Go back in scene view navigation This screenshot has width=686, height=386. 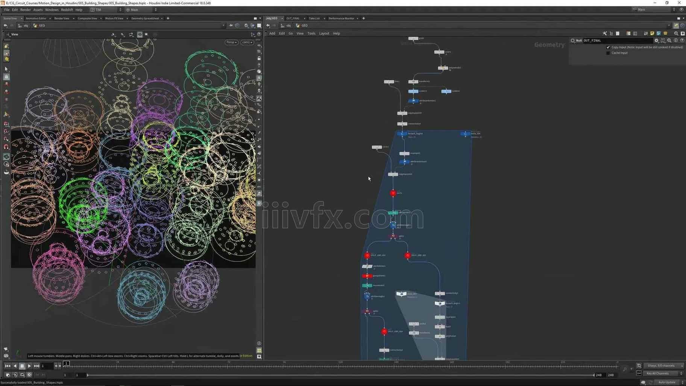tap(5, 26)
